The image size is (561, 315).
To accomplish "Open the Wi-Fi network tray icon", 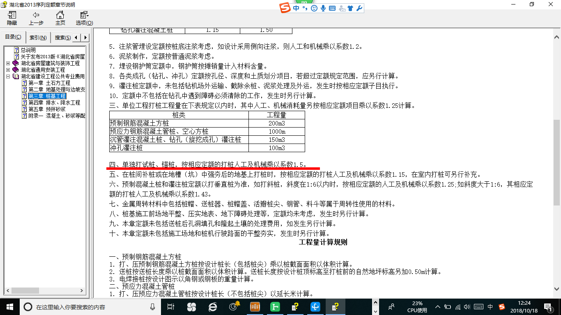I will tap(458, 306).
